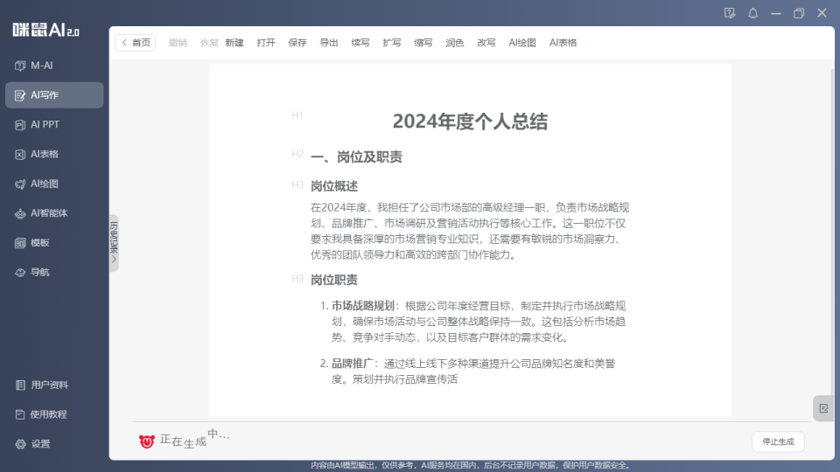Click the 咪鼠AI 2.0 logo
The width and height of the screenshot is (840, 472).
tap(46, 30)
